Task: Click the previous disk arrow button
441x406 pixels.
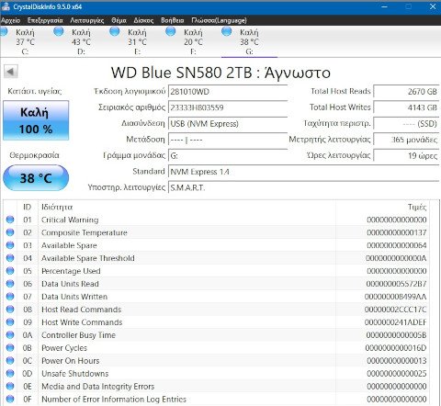Action: [x=11, y=72]
